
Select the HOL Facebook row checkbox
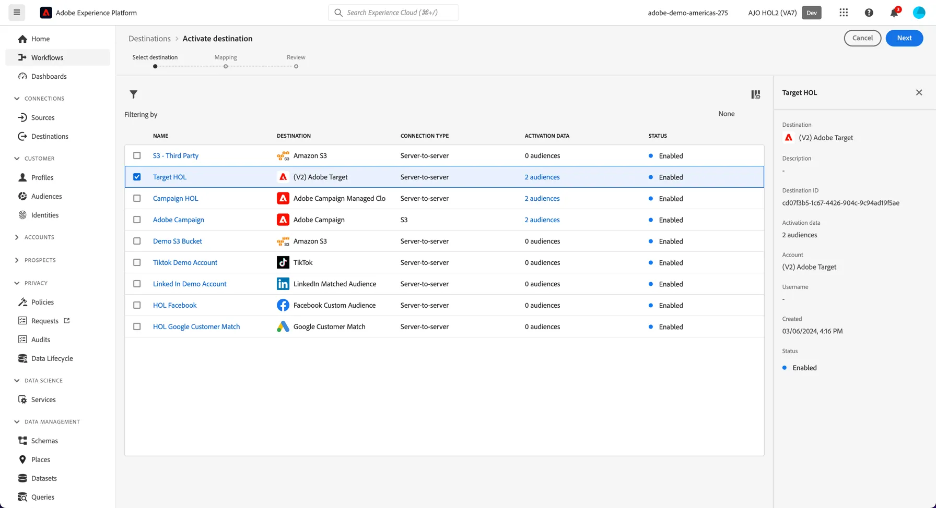tap(137, 305)
